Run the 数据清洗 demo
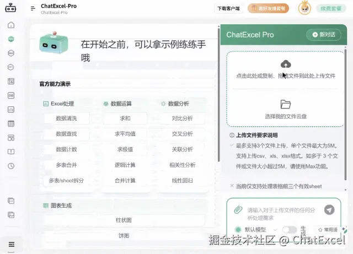This screenshot has width=353, height=254. [66, 118]
